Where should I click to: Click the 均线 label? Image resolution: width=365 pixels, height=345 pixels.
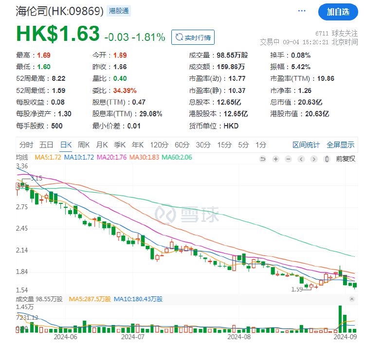22,157
